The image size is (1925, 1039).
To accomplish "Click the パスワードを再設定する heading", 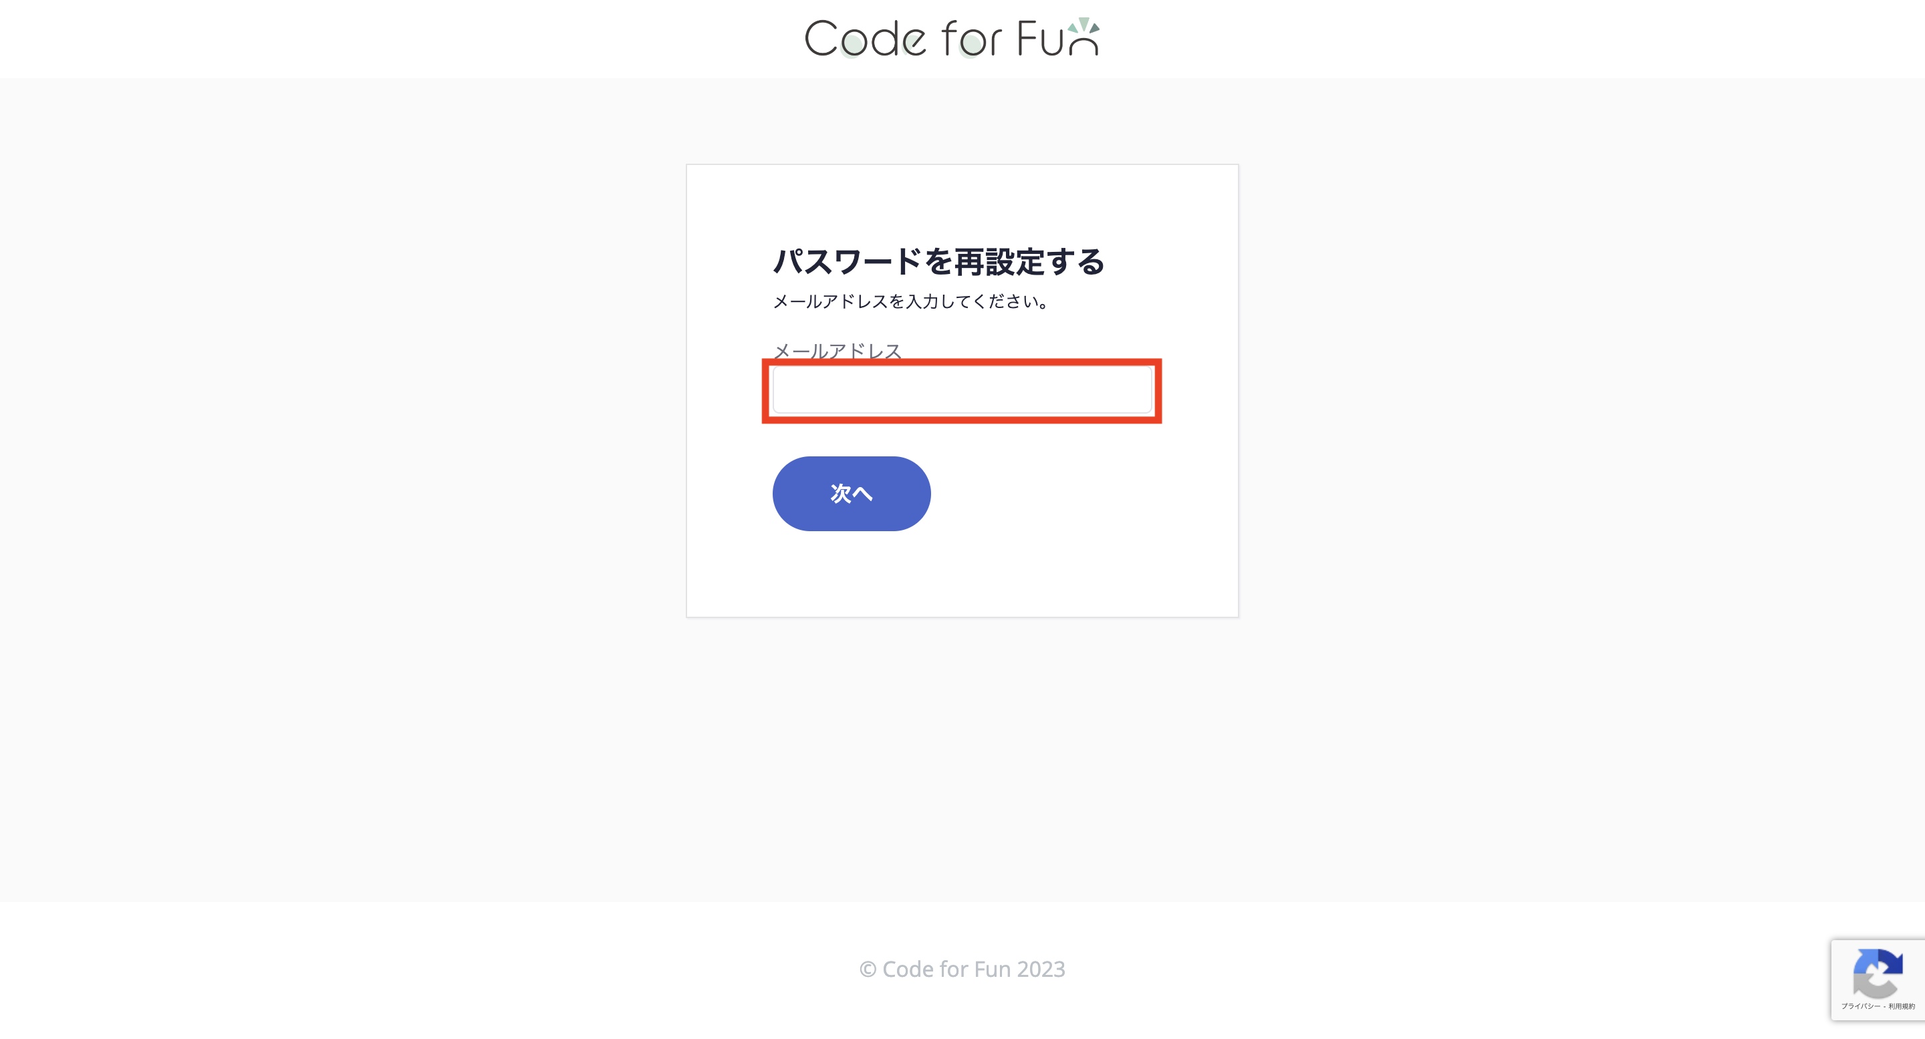I will [938, 261].
